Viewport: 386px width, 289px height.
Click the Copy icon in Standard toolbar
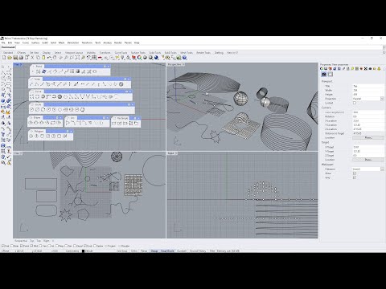[38, 58]
